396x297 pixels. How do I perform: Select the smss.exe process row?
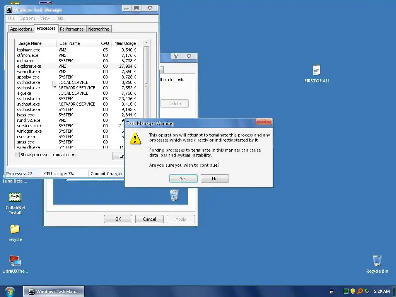[70, 142]
